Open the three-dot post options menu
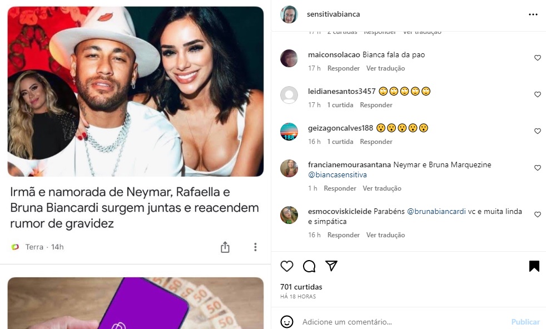The image size is (546, 329). point(533,14)
